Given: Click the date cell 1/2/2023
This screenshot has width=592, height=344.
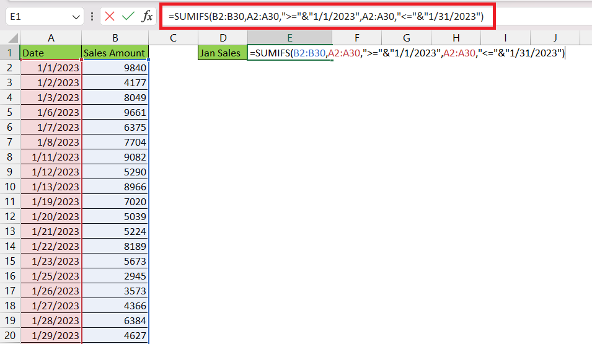Looking at the screenshot, I should tap(51, 82).
